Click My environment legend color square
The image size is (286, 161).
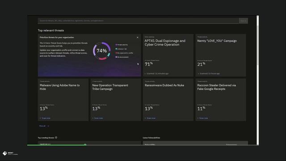click(x=116, y=57)
